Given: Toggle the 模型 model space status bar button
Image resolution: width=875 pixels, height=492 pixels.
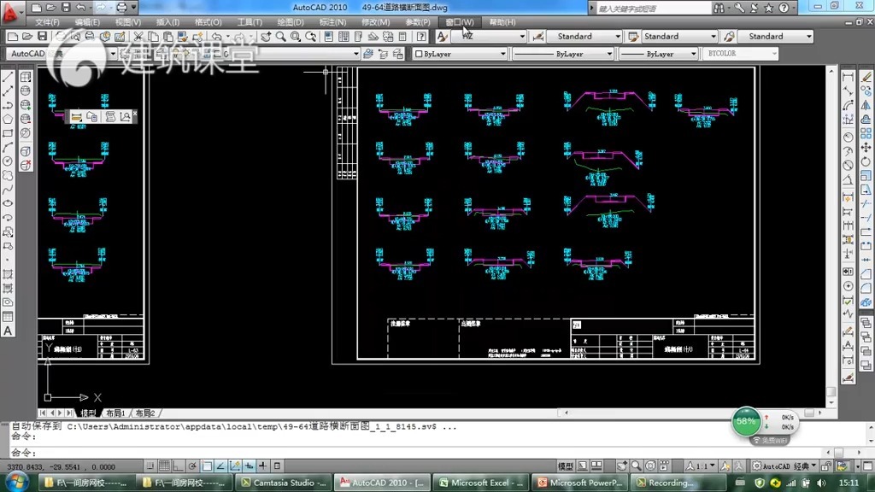Looking at the screenshot, I should [x=566, y=466].
